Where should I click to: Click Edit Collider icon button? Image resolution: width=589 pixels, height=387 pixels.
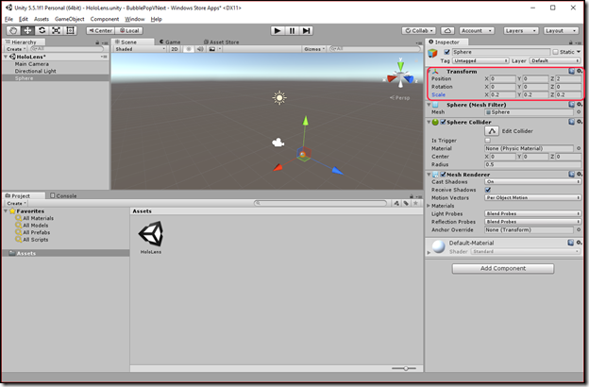click(x=492, y=131)
